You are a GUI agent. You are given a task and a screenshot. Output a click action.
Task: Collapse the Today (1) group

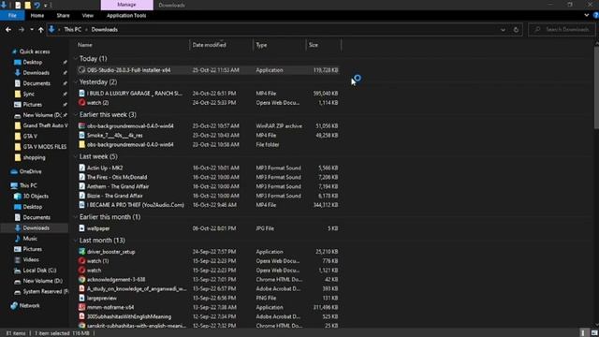coord(76,58)
